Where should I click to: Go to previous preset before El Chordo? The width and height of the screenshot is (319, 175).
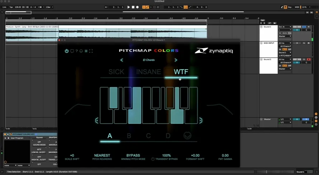pyautogui.click(x=122, y=60)
